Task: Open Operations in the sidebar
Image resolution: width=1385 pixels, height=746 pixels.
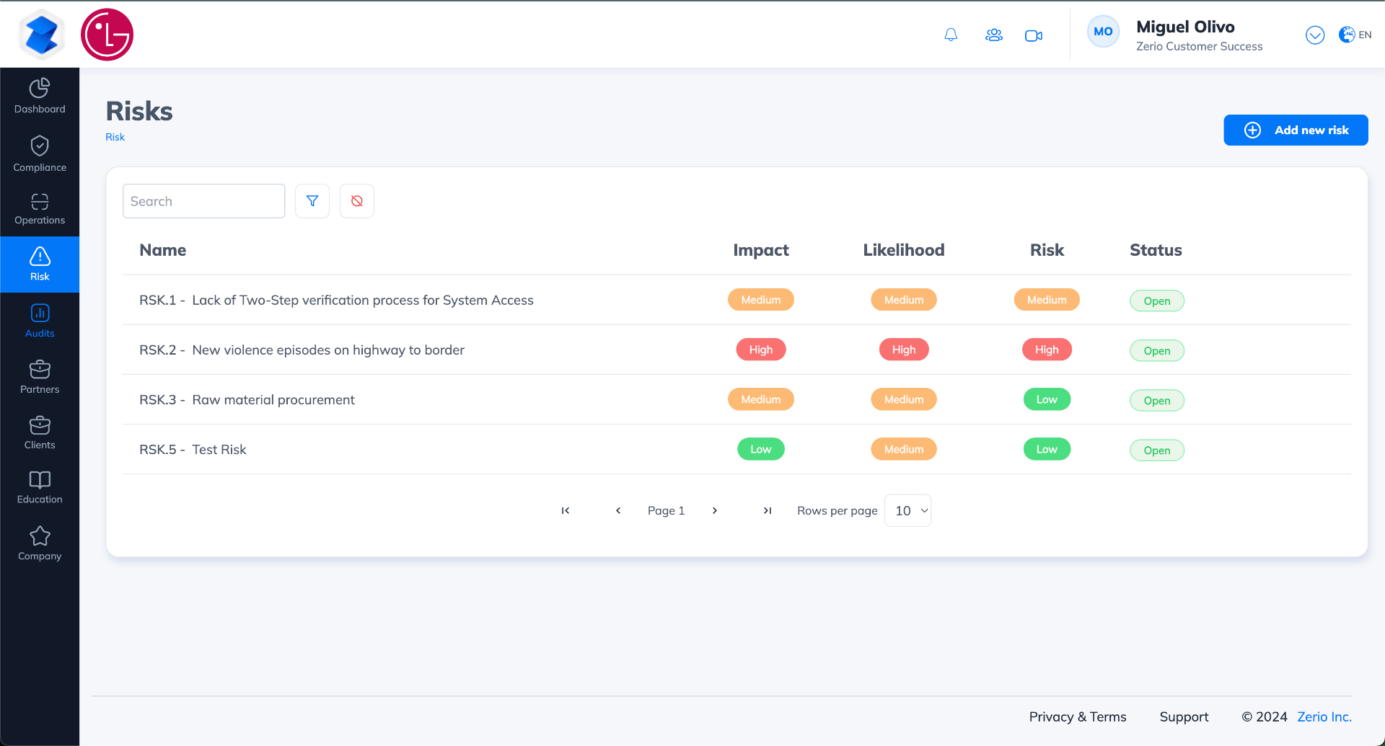Action: coord(40,209)
